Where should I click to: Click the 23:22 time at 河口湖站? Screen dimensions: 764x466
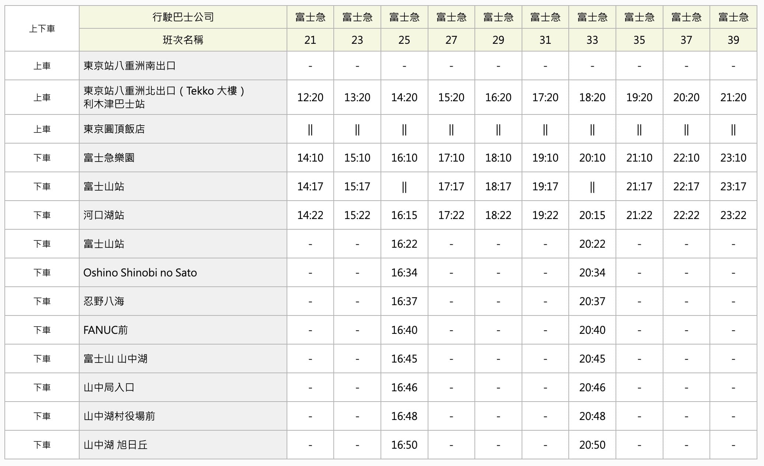pos(733,215)
